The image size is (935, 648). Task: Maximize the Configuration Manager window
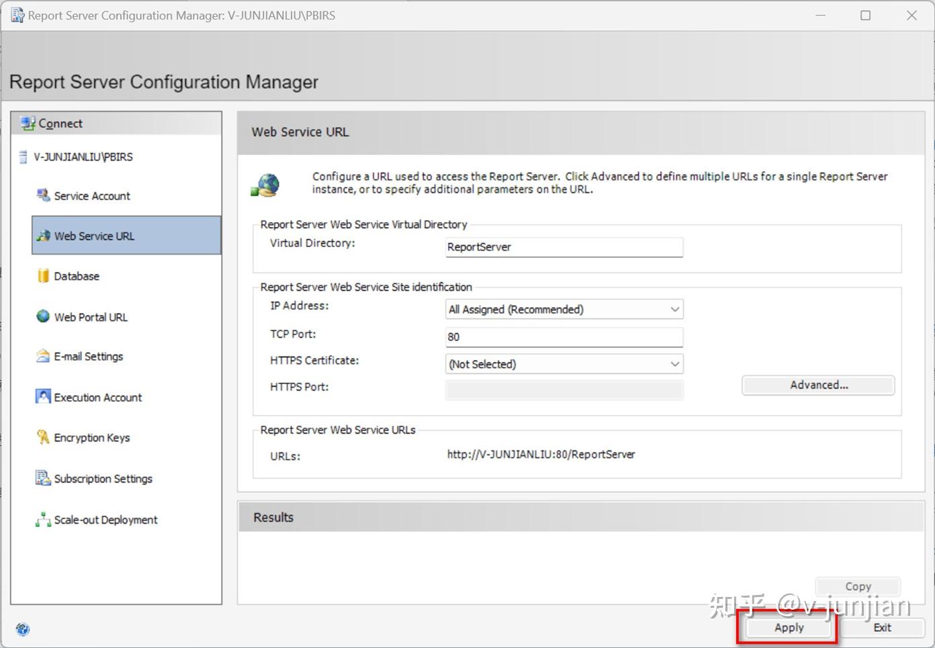pos(865,15)
